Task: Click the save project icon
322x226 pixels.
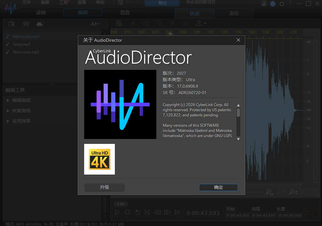Action: tap(120, 2)
